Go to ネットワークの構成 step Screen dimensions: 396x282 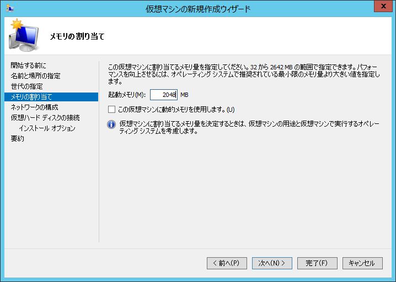(34, 107)
